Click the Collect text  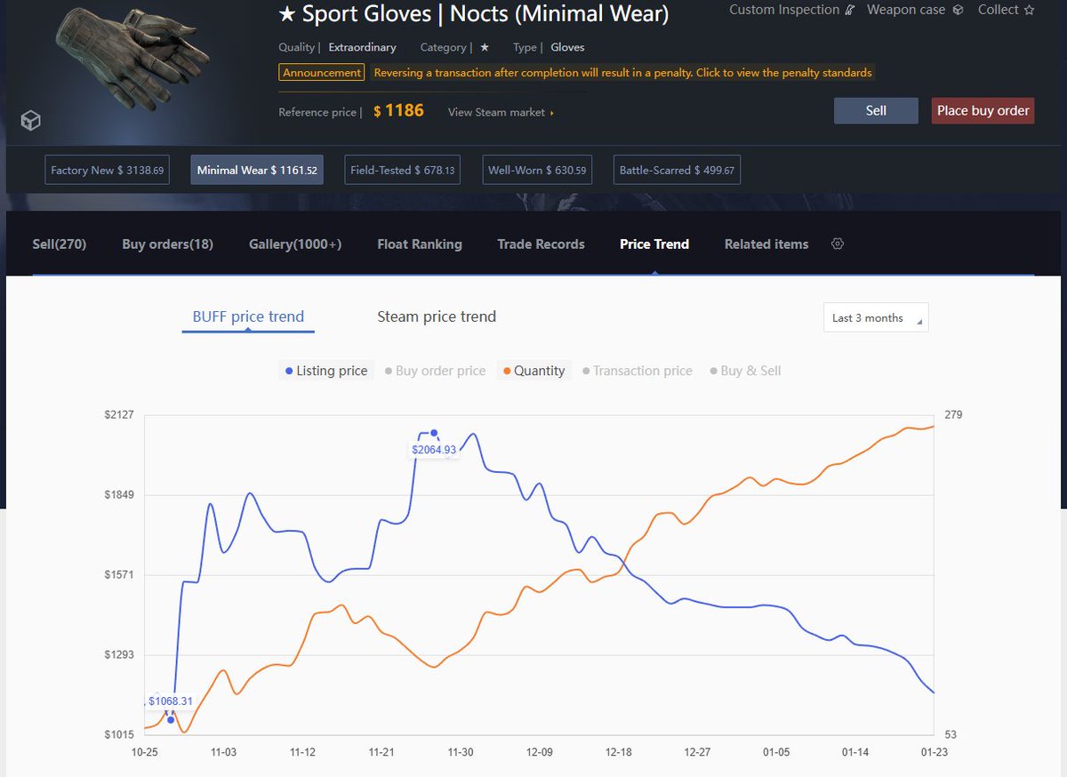[x=998, y=10]
